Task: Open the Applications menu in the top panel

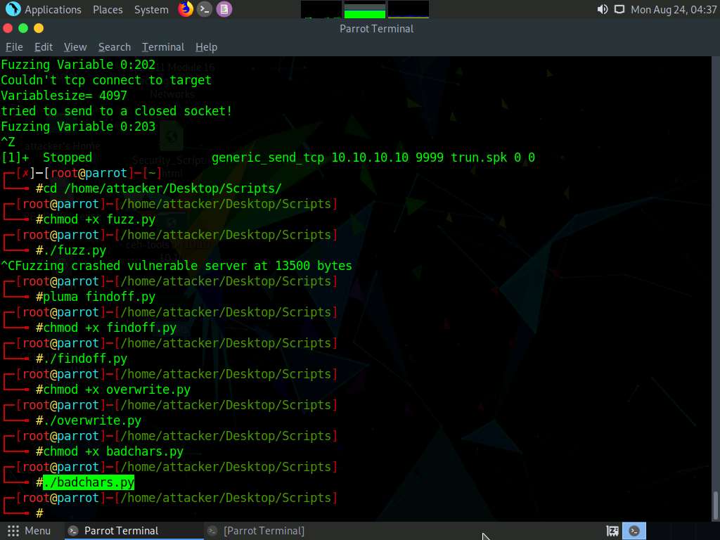Action: point(53,9)
